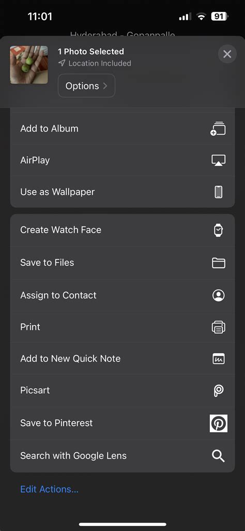Tap the Picsart logo icon

(x=219, y=391)
